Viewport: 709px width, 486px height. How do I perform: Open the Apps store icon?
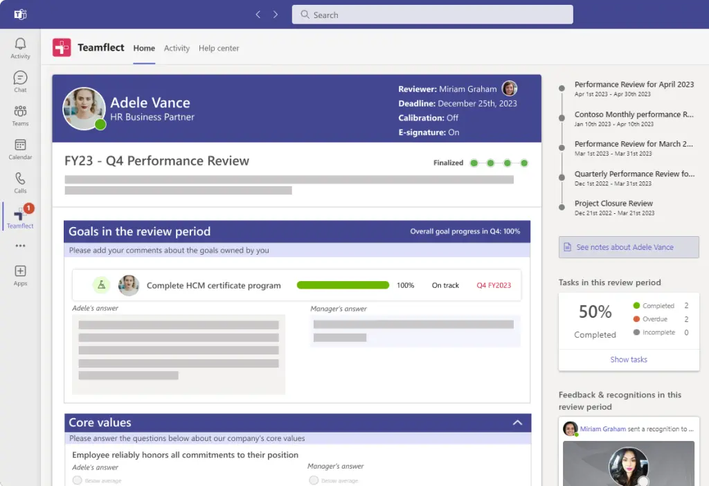(20, 276)
